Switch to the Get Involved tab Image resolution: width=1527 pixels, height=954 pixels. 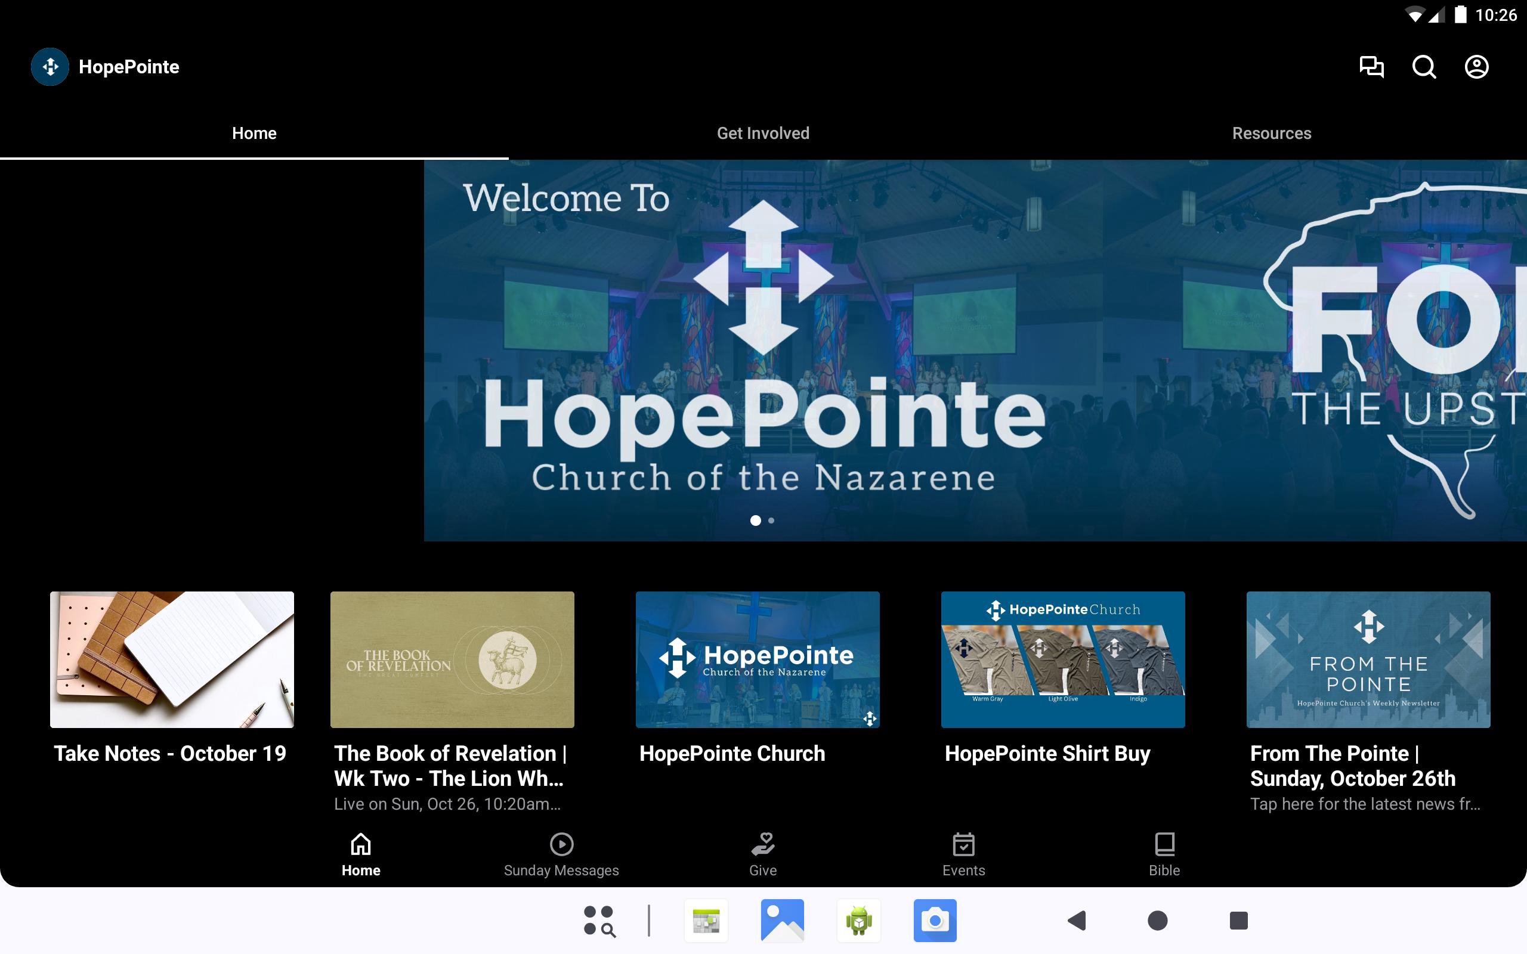(x=763, y=133)
